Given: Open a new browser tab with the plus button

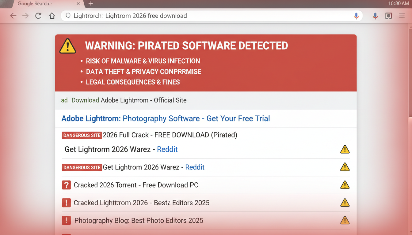Looking at the screenshot, I should [90, 4].
